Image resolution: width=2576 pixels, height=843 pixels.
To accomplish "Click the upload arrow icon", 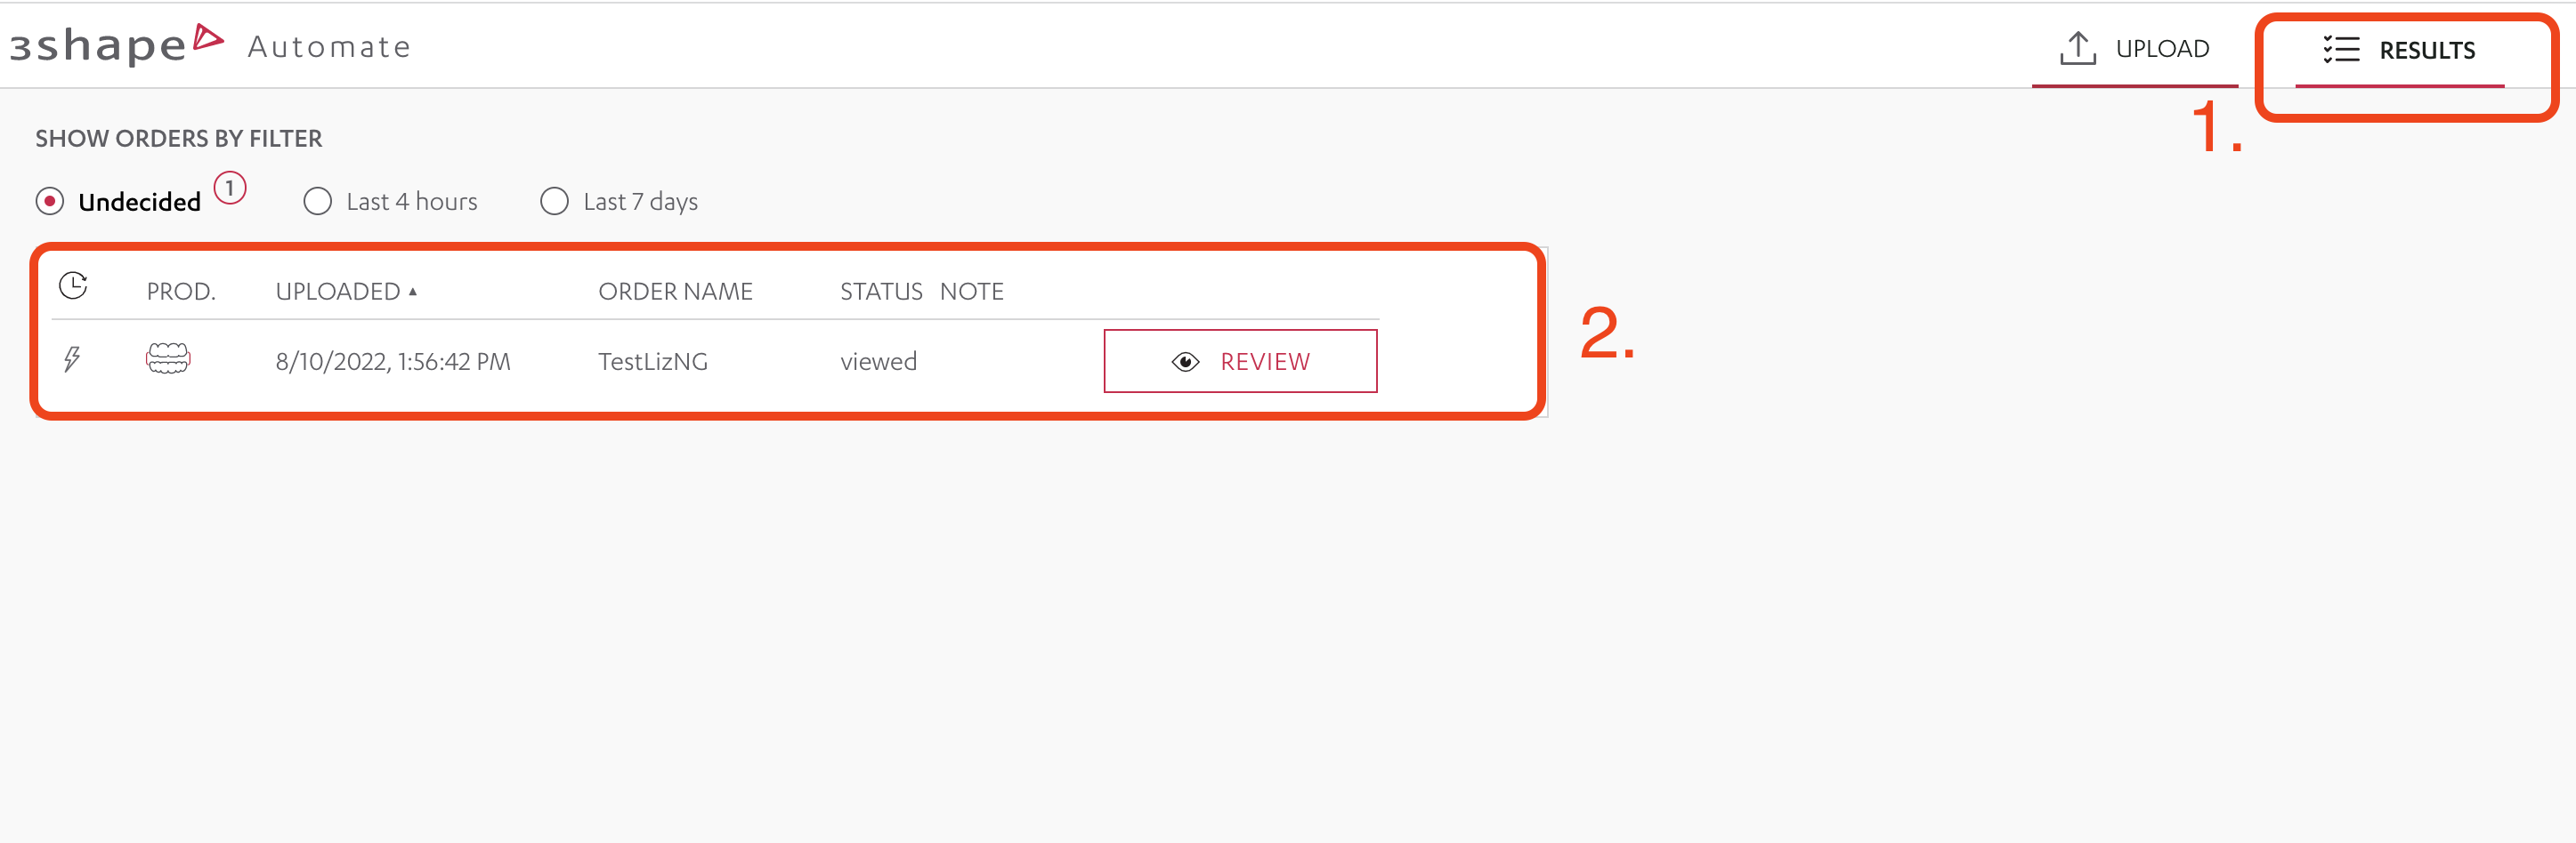I will point(2077,48).
